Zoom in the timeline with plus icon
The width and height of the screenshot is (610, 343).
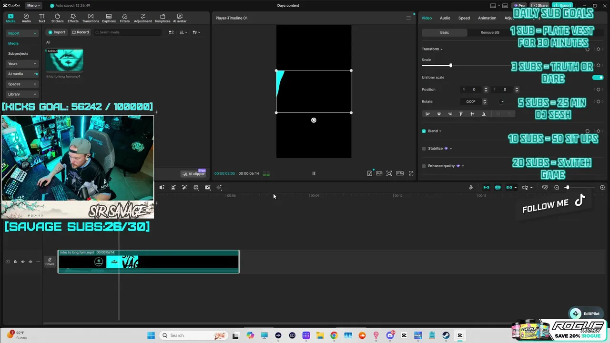(x=602, y=187)
